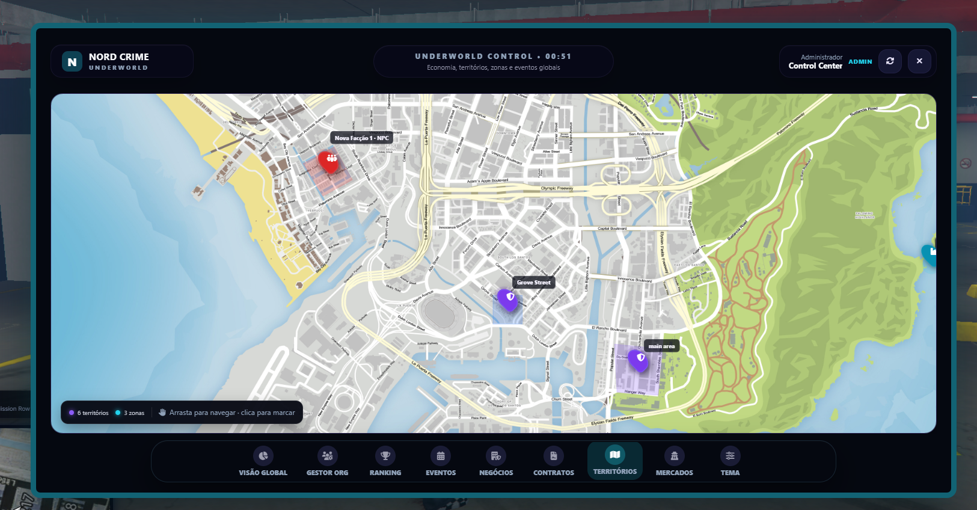Screen dimensions: 977x510
Task: Click the 3 zonas legend entry
Action: pos(130,413)
